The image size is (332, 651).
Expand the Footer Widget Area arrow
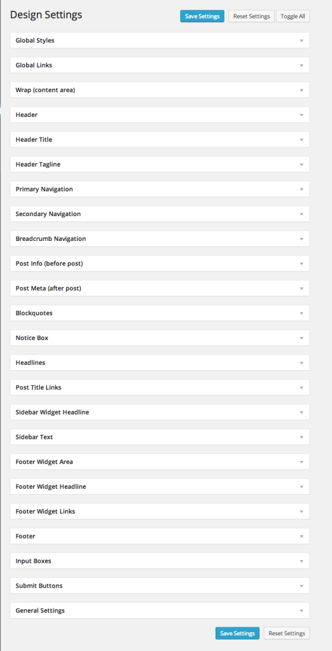point(301,462)
